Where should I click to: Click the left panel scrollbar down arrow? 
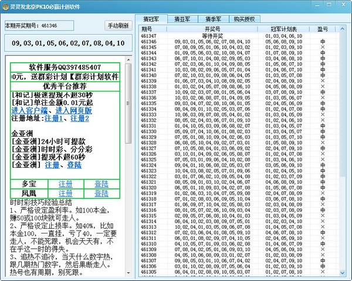(x=128, y=273)
